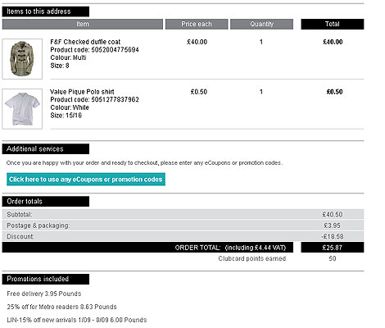Click the Order totals heading
Image resolution: width=385 pixels, height=328 pixels.
[x=46, y=202]
